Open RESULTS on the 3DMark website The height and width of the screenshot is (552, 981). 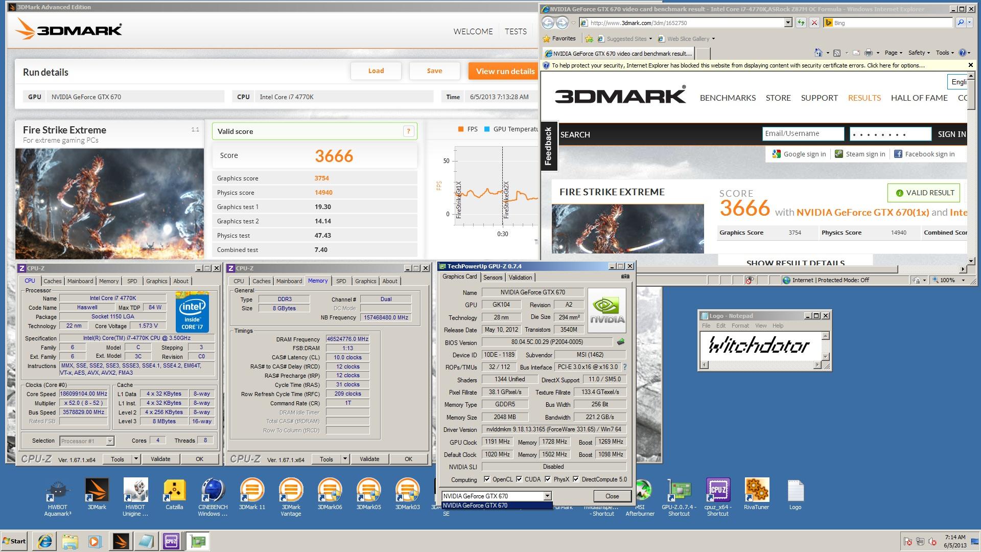pyautogui.click(x=864, y=98)
